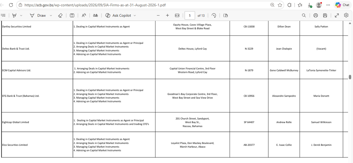
Task: Print the PDF document
Action: pos(316,16)
